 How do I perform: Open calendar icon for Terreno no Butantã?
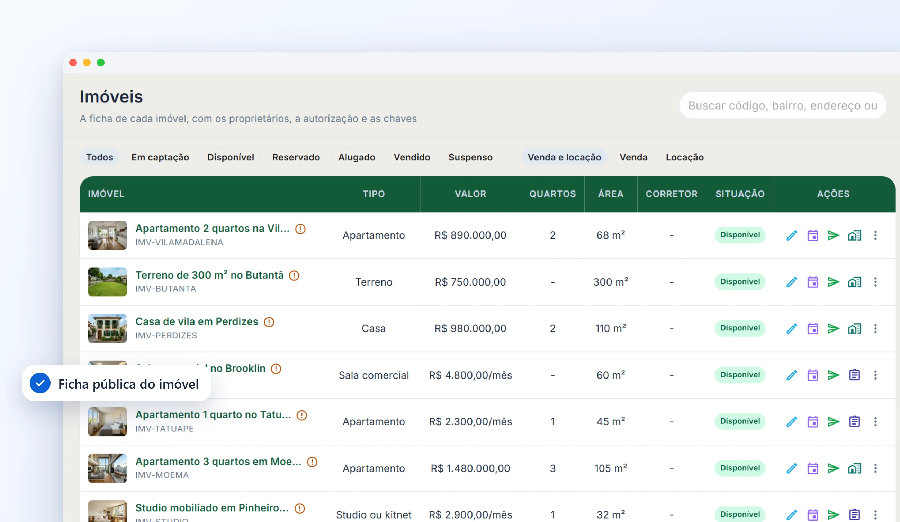click(x=812, y=282)
